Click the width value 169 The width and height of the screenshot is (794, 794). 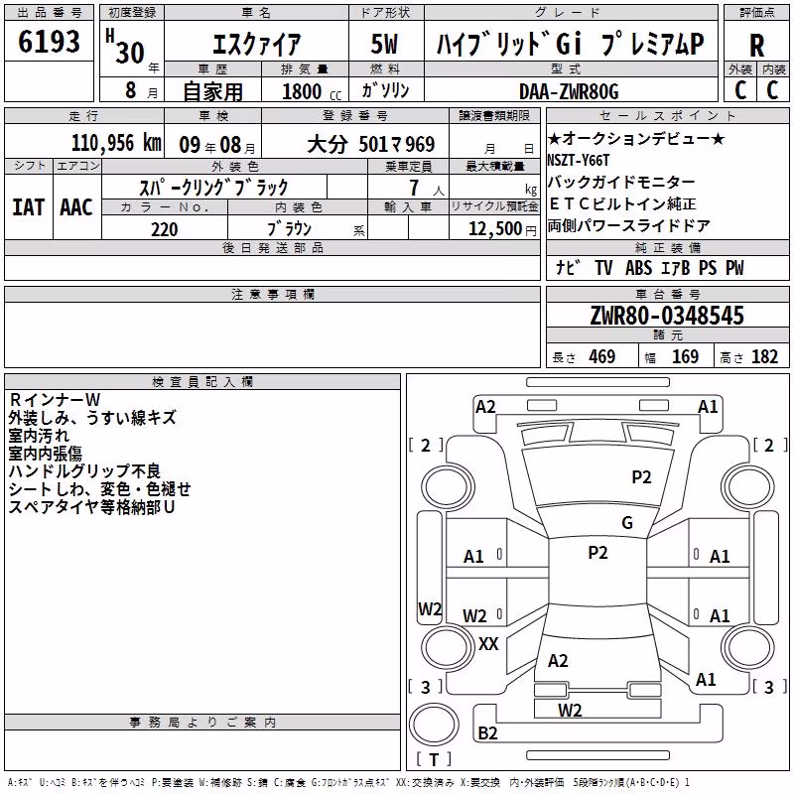click(x=685, y=356)
